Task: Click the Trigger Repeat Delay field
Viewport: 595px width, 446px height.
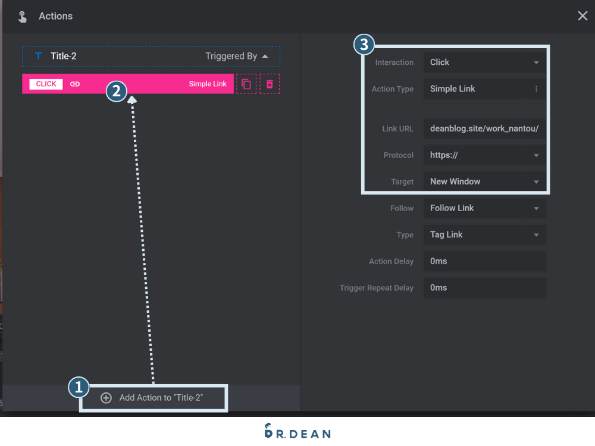Action: (x=484, y=288)
